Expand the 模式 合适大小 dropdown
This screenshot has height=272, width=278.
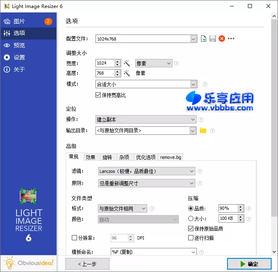193,84
